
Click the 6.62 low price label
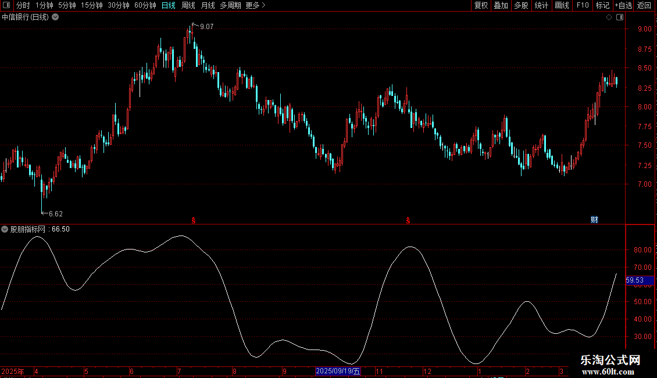55,213
